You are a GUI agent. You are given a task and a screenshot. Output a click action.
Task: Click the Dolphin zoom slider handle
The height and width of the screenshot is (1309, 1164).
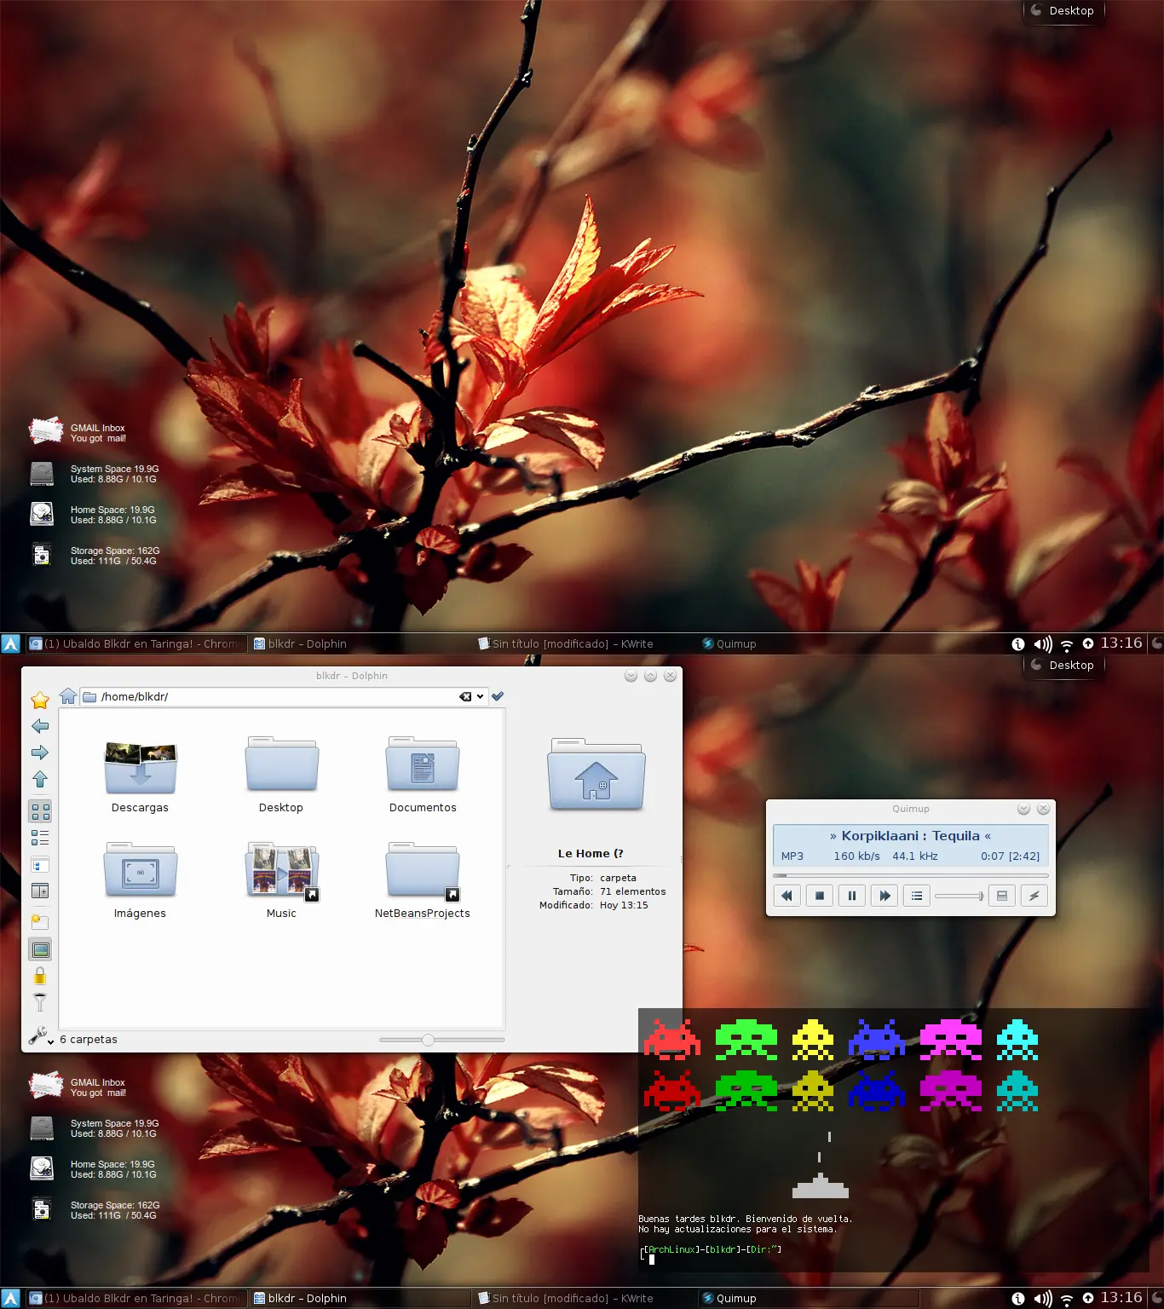pos(428,1040)
